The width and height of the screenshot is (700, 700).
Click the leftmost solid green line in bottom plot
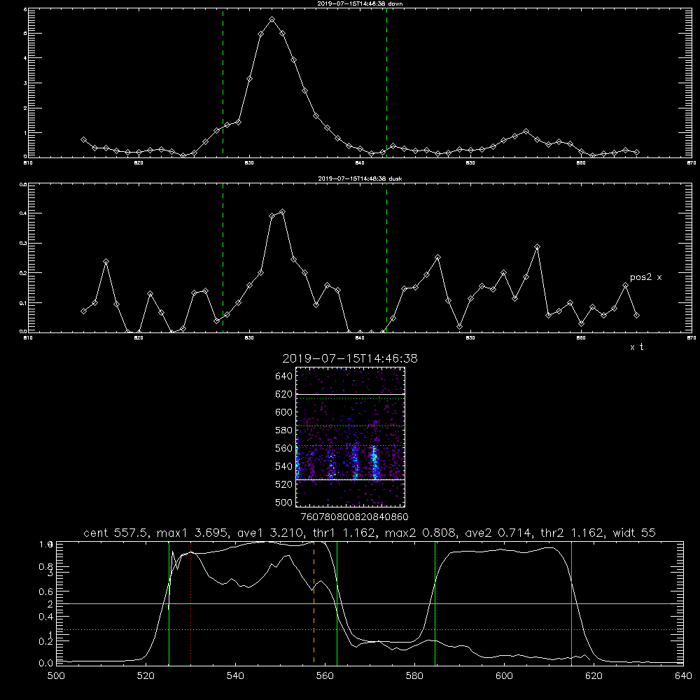169,603
